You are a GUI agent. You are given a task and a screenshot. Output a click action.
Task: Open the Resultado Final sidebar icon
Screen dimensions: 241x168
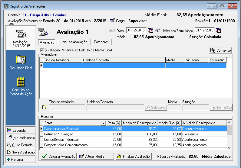pyautogui.click(x=21, y=62)
